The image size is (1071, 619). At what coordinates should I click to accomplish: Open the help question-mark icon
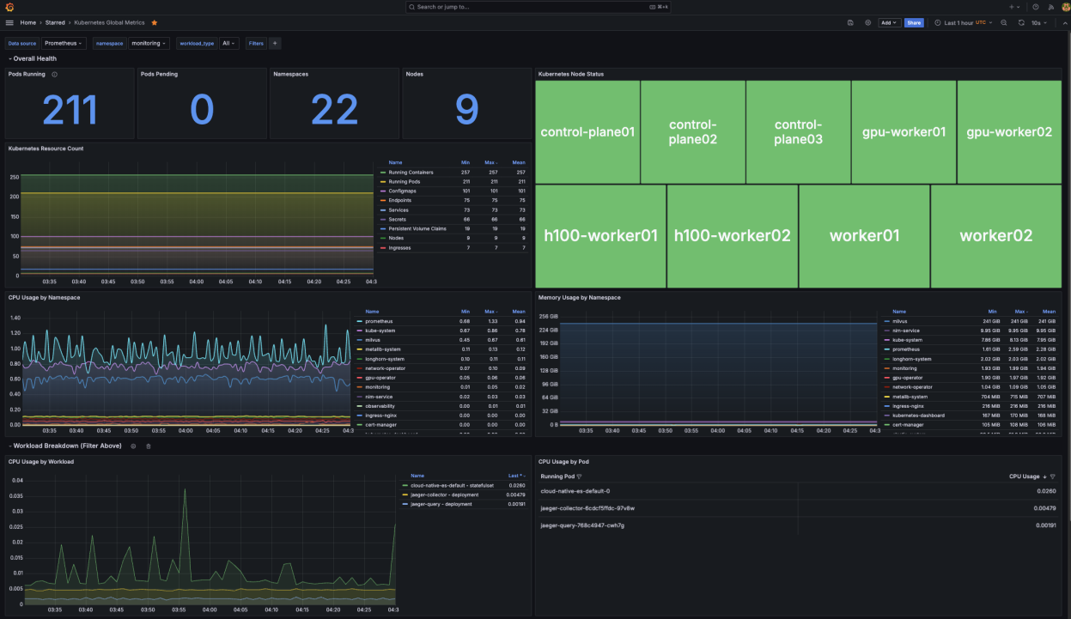[1036, 7]
